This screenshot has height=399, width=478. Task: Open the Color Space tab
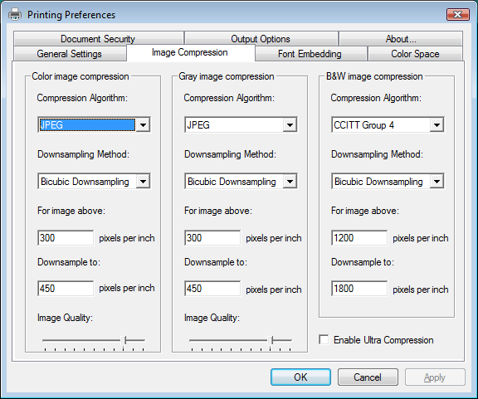point(415,54)
